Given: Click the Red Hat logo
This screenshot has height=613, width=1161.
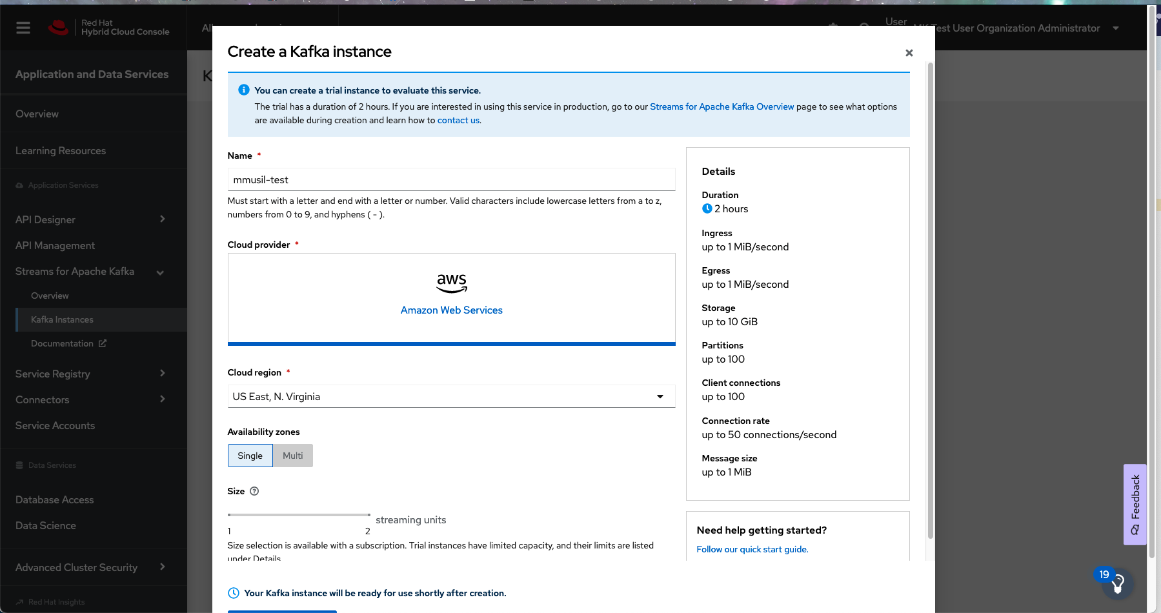Looking at the screenshot, I should (58, 28).
